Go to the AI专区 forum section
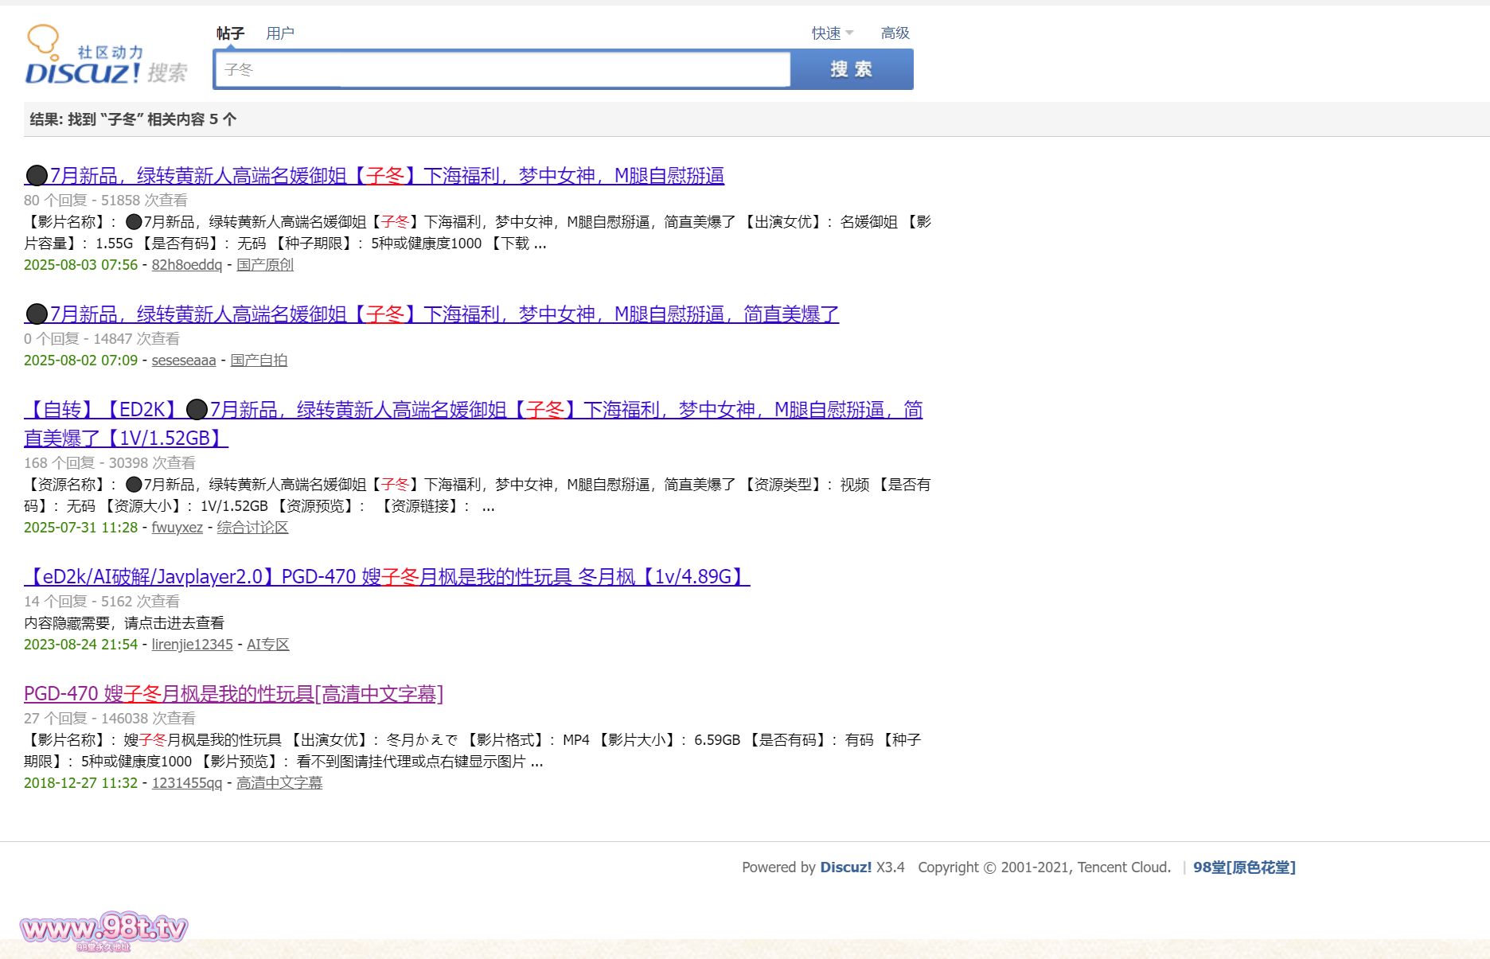The image size is (1490, 959). 267,645
